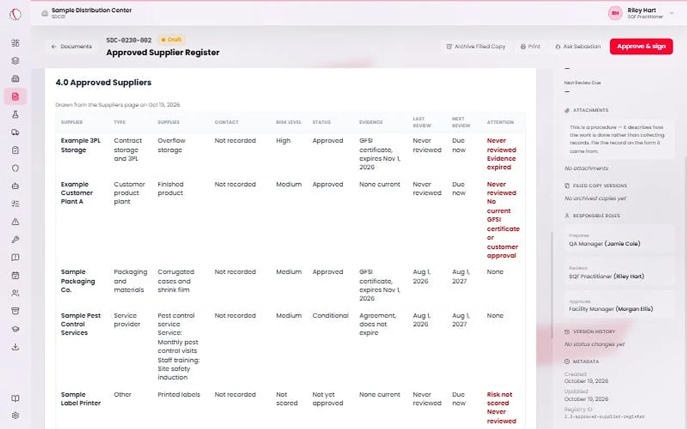Viewport: 687px width, 429px height.
Task: Open the clipboard check icon in sidebar
Action: 15,150
